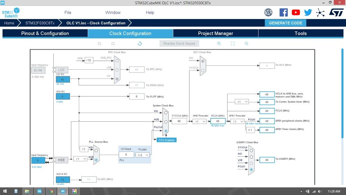Select LSE input in RTC Clock Mux

(x=117, y=69)
